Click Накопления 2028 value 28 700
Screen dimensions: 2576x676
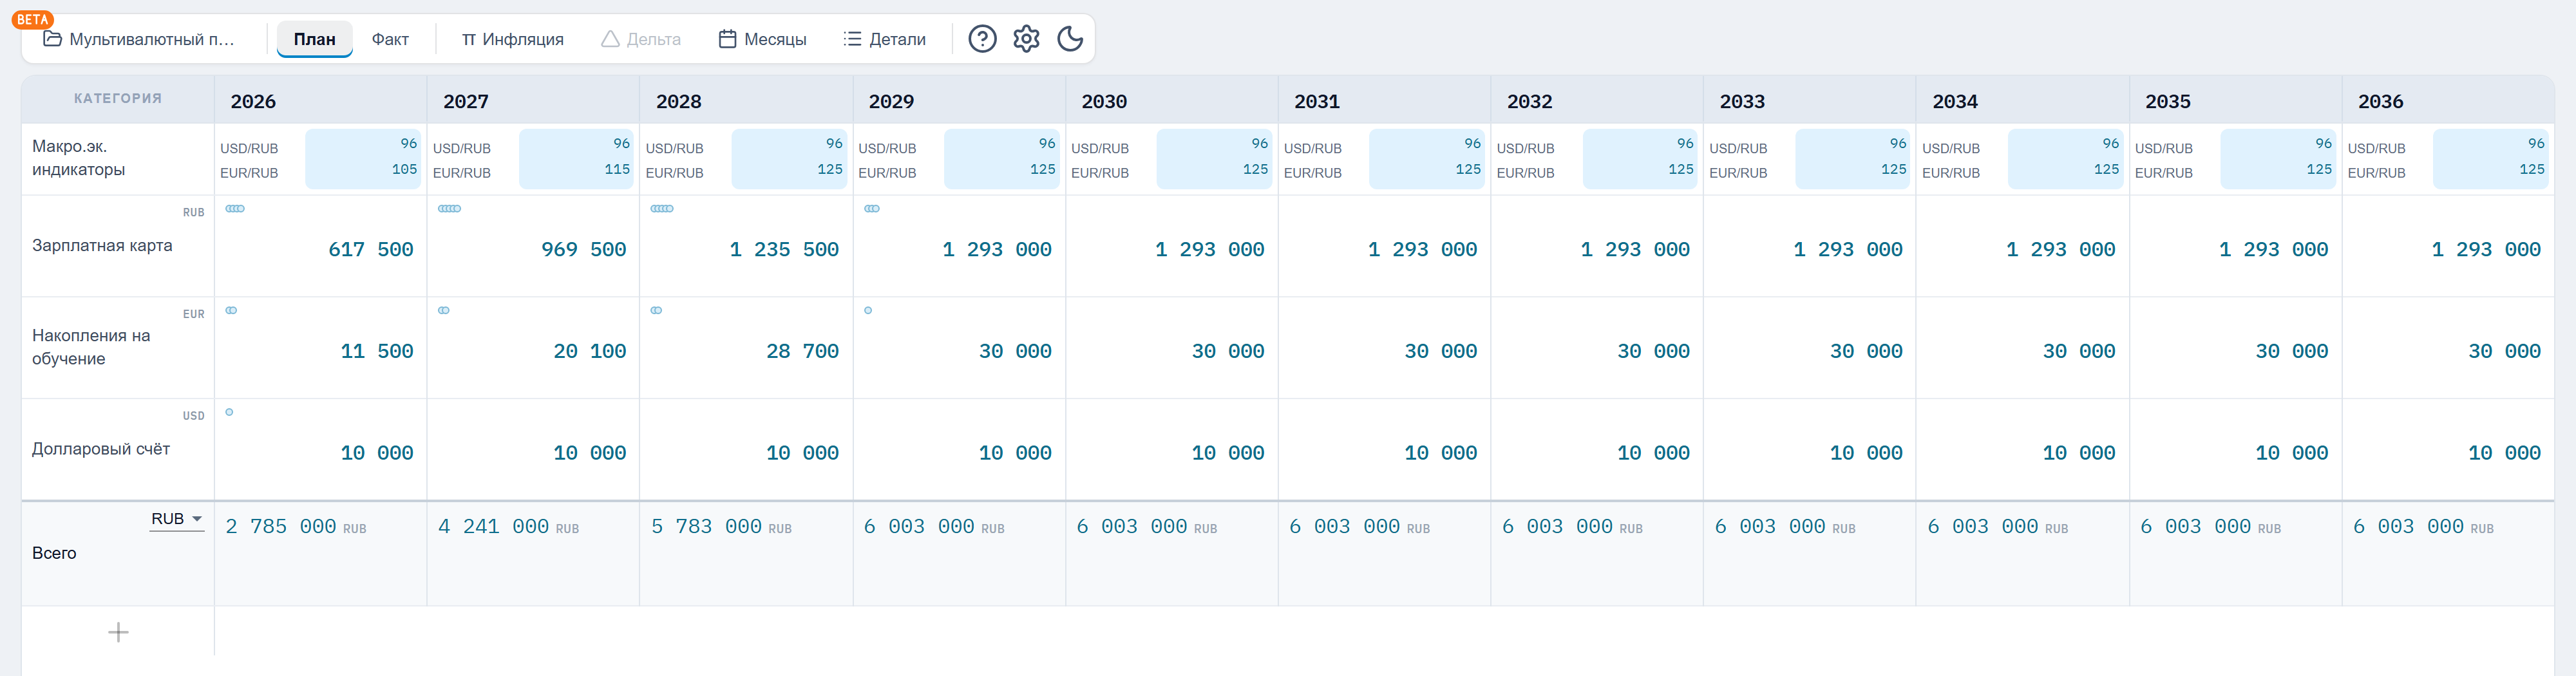802,352
